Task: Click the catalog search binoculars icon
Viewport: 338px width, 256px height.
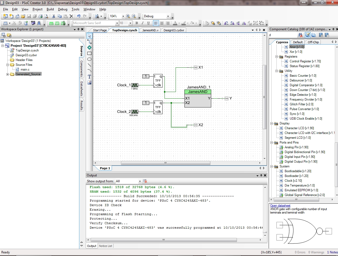Action: [x=300, y=35]
